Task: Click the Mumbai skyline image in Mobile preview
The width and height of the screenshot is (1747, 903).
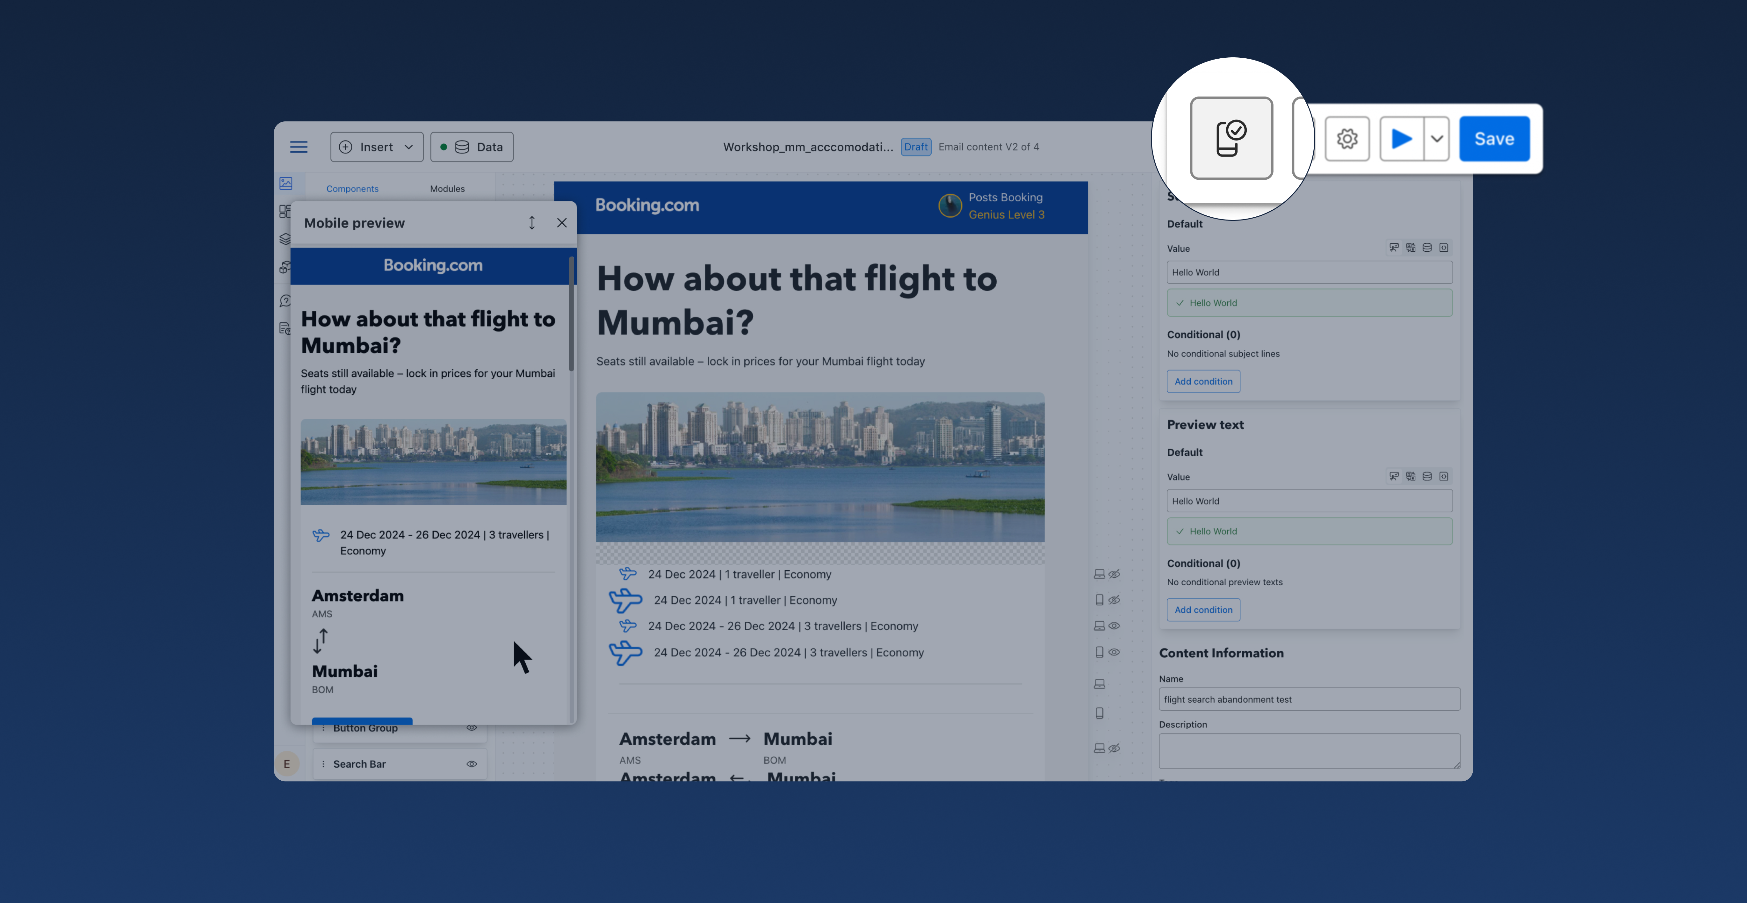Action: pos(433,461)
